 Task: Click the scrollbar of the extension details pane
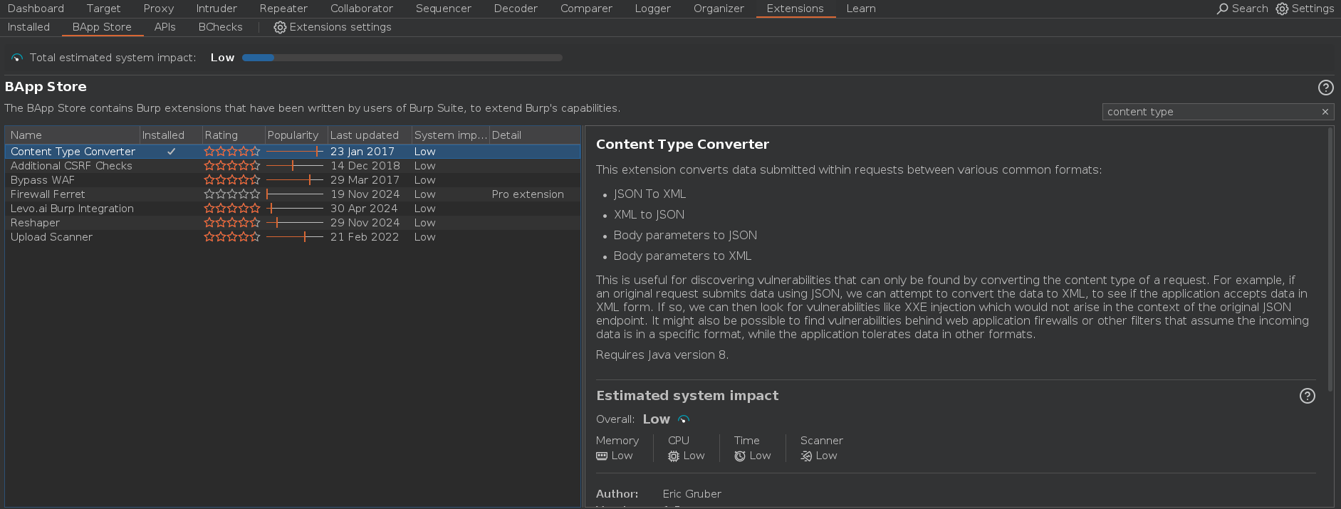(x=1330, y=260)
